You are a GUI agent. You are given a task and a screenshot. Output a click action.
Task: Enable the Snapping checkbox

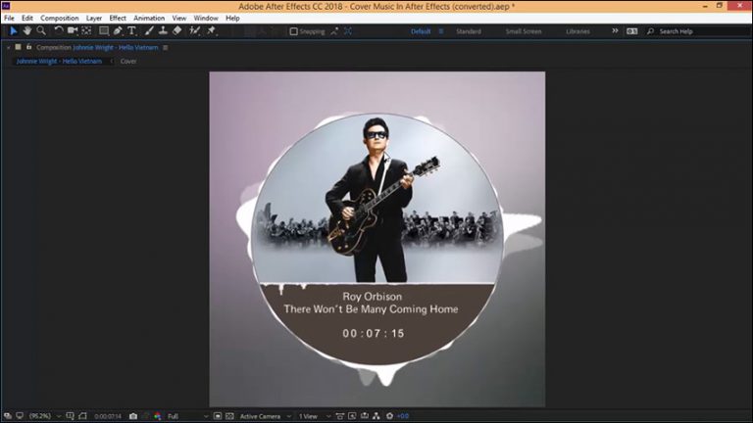[294, 31]
